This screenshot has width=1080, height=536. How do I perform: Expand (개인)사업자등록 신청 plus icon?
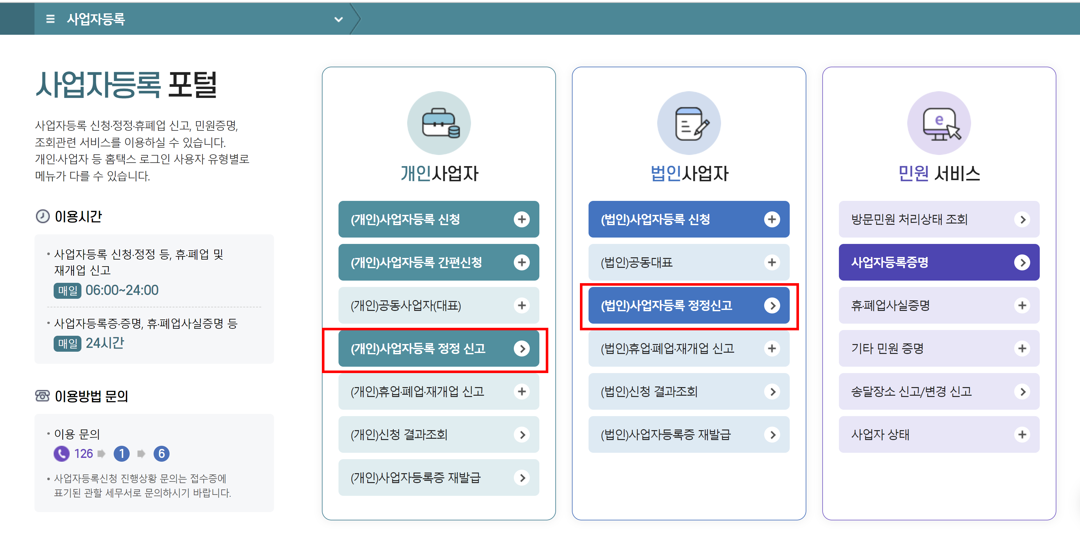(521, 219)
